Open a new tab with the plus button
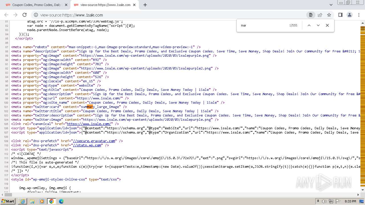 [x=145, y=5]
